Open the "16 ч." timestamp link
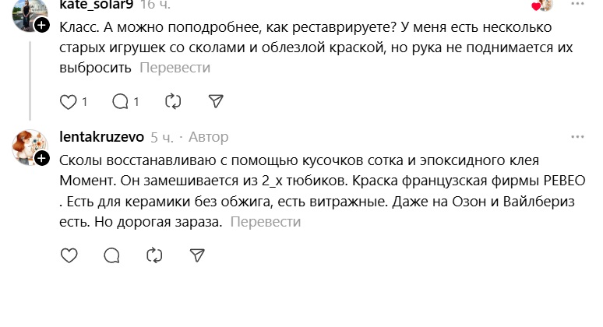The image size is (603, 327). coord(157,5)
